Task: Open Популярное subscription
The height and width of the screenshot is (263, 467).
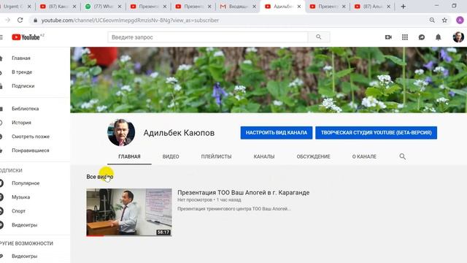Action: (x=26, y=183)
